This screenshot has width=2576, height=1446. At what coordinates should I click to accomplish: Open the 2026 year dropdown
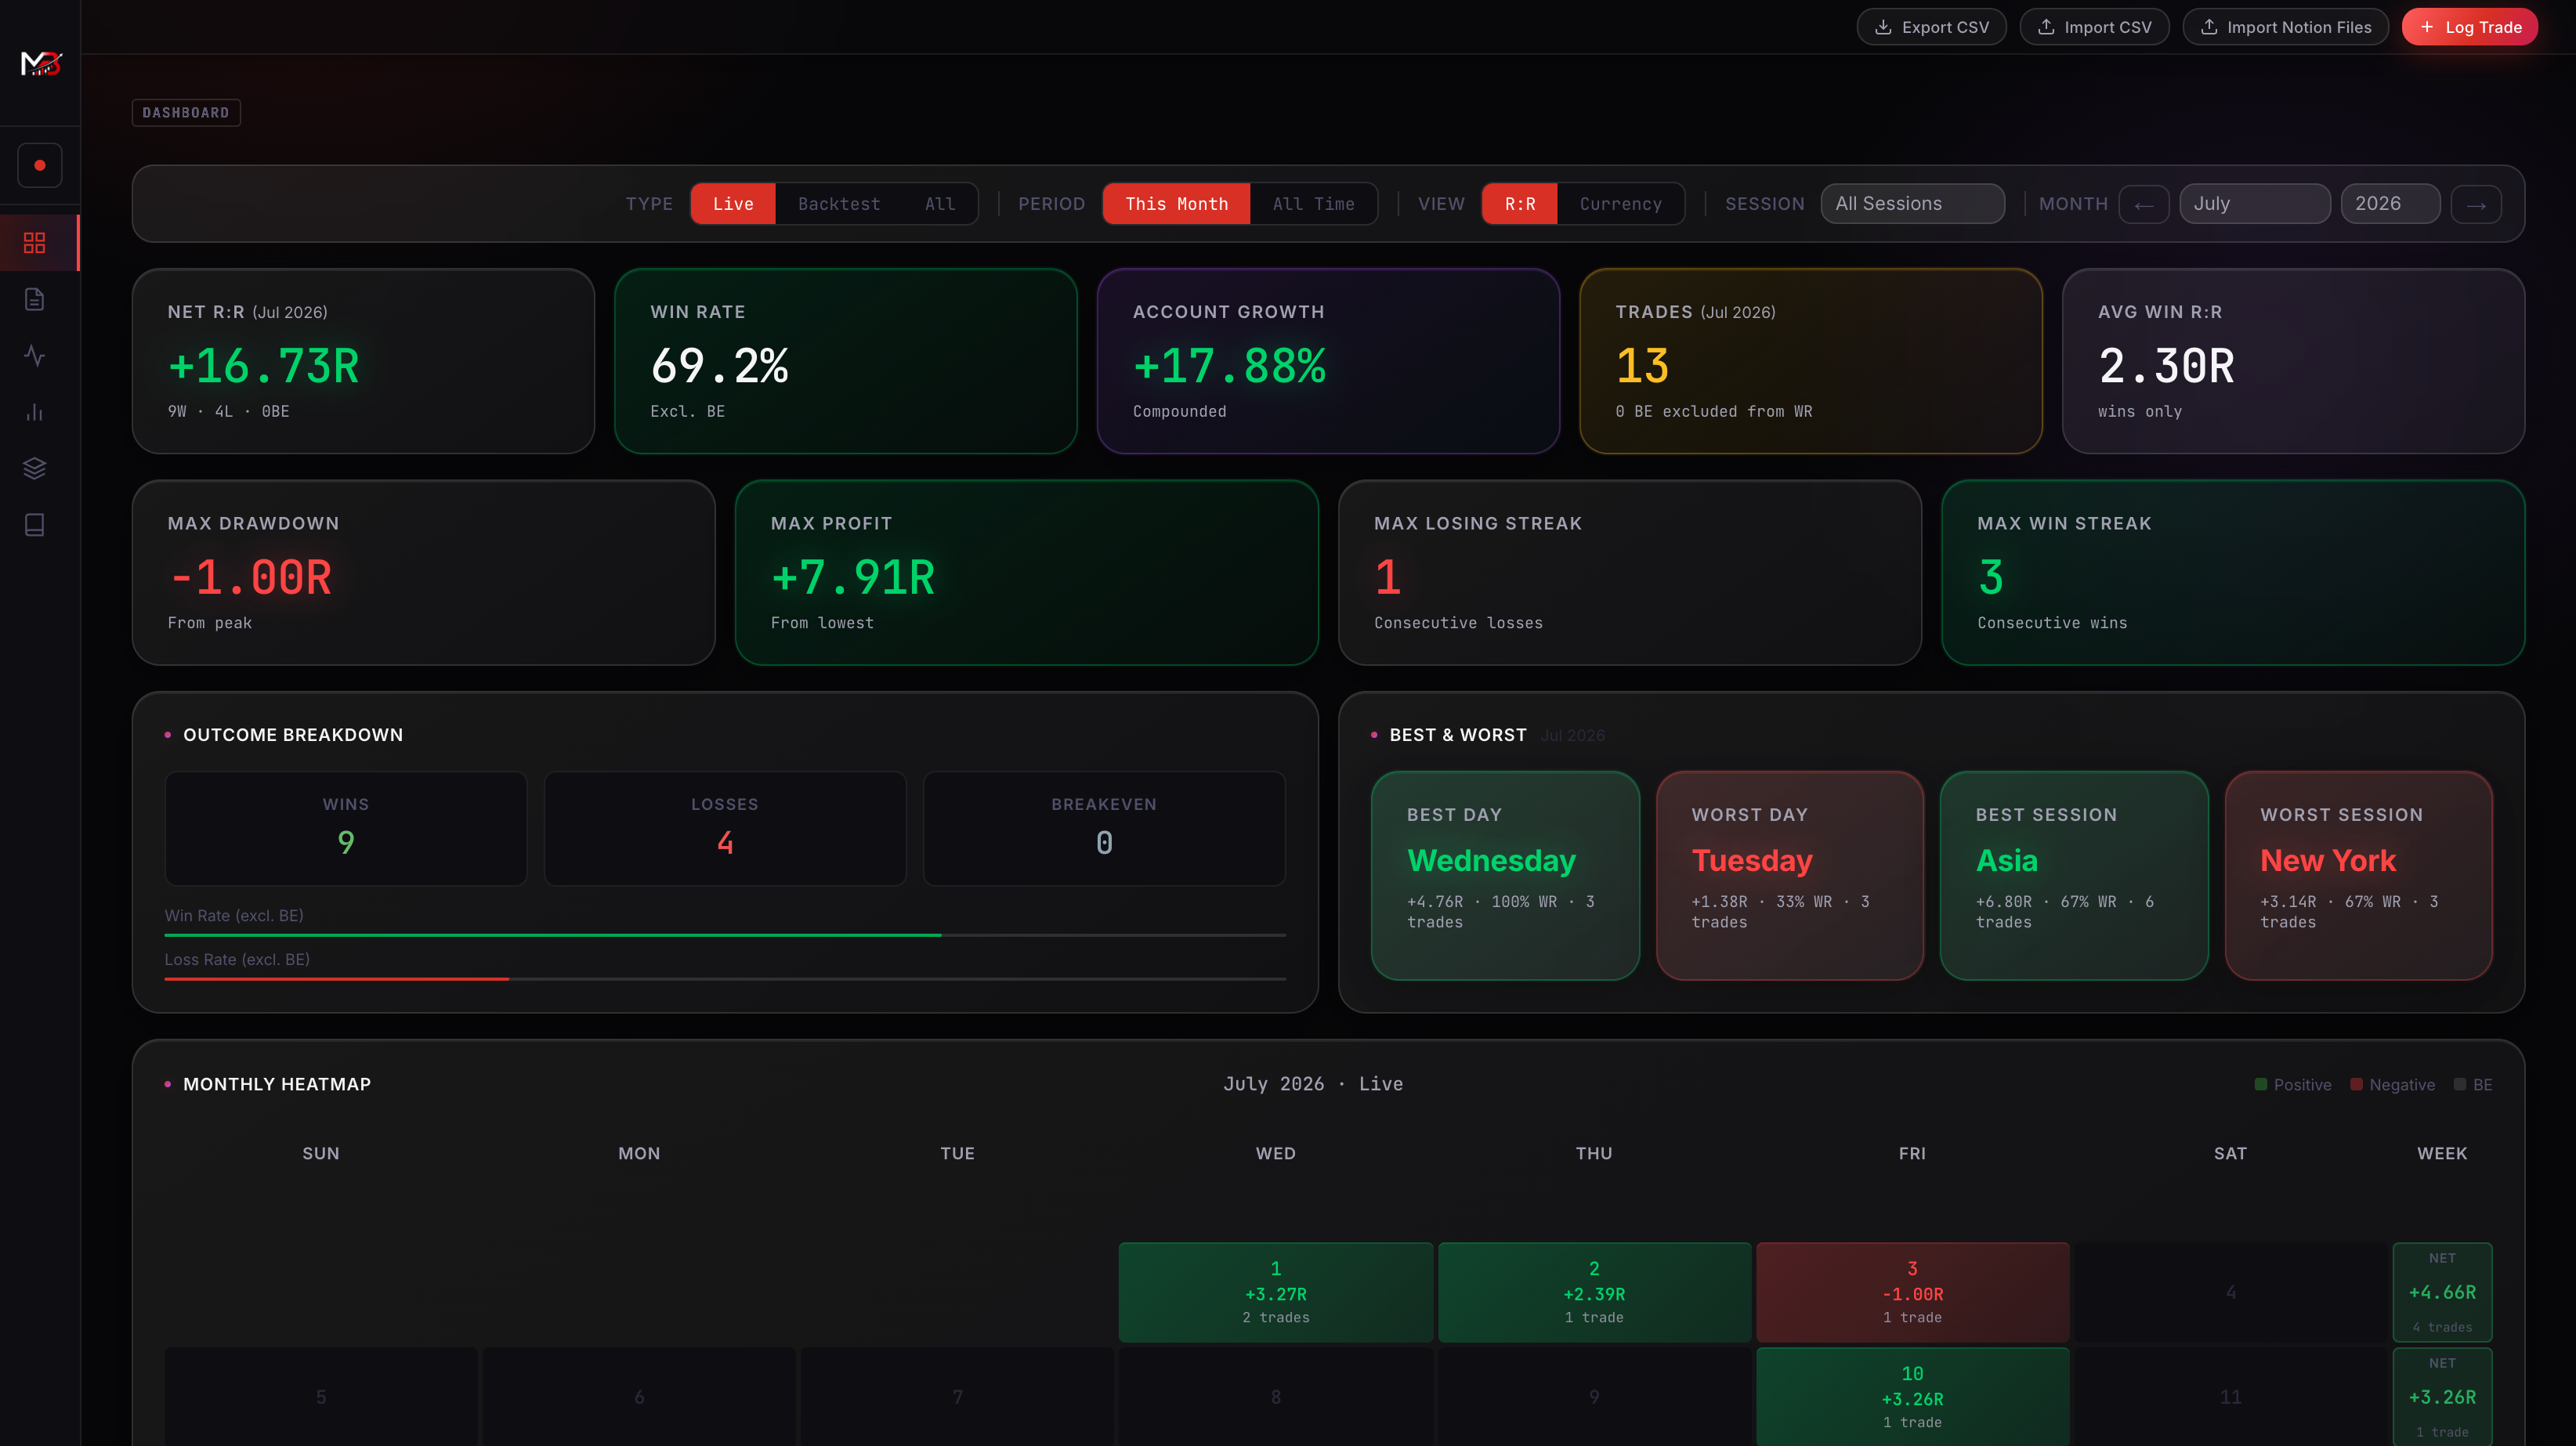(x=2390, y=204)
